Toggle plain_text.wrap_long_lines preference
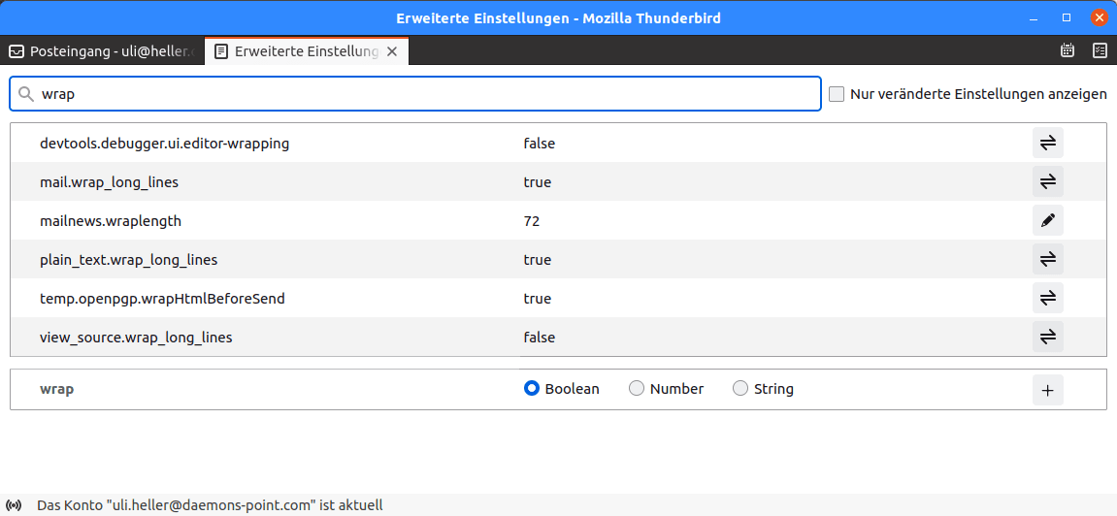Screen dimensions: 1117x516 1047,260
